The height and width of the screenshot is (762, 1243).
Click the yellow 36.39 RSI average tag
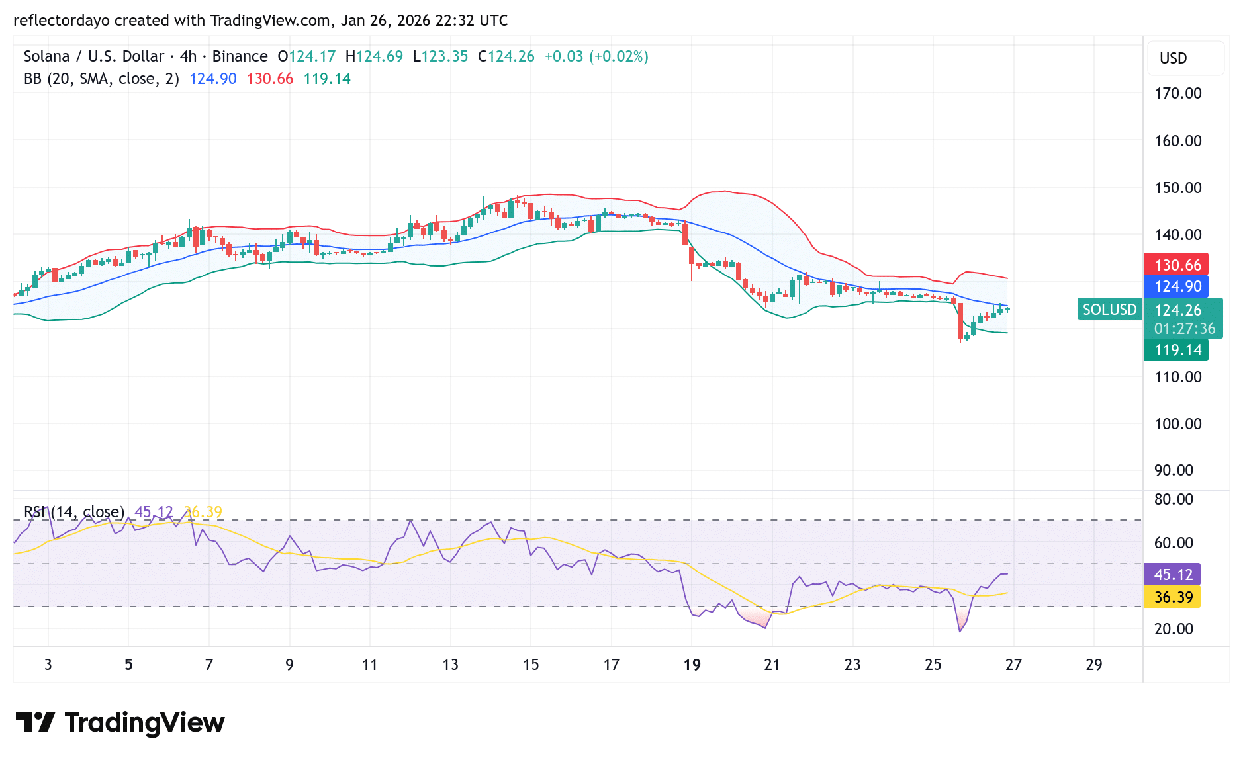coord(1172,597)
